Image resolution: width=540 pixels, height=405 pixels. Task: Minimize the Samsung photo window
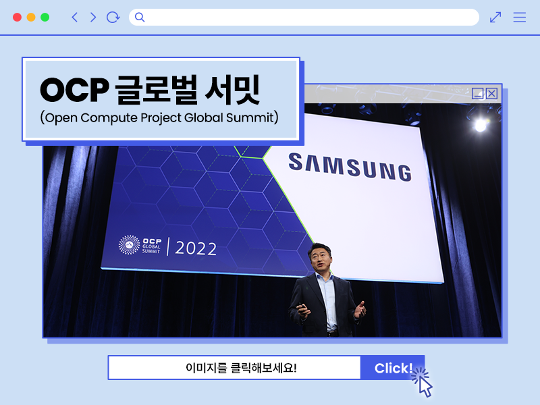(x=478, y=93)
